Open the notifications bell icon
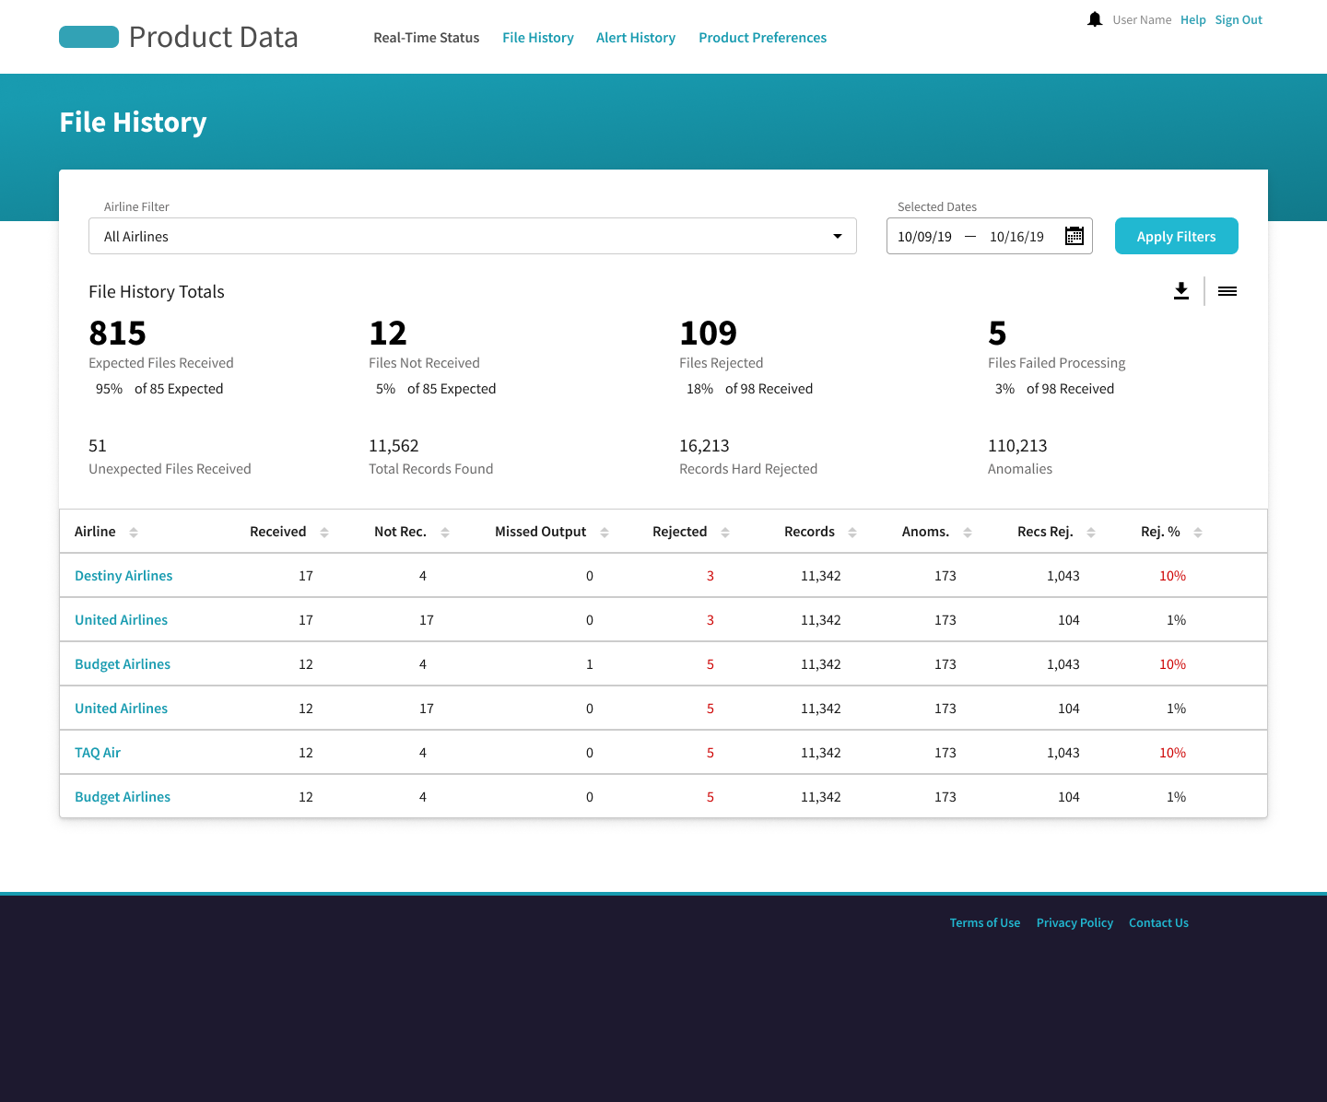1327x1102 pixels. point(1095,19)
